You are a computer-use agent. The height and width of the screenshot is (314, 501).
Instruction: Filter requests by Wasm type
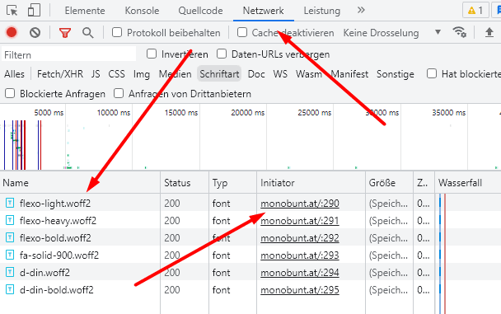coord(309,74)
